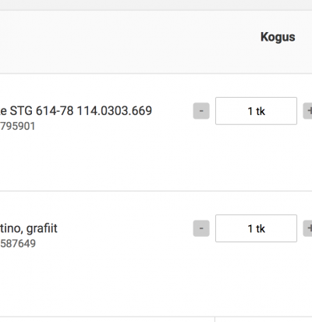The image size is (312, 322).
Task: Increase quantity of grafiit item
Action: tap(308, 228)
